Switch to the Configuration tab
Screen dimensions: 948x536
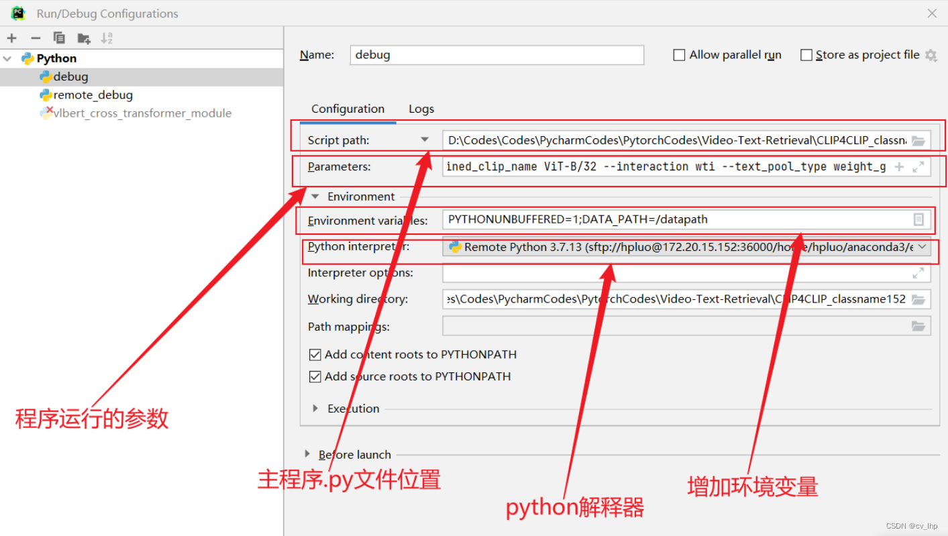(x=348, y=109)
